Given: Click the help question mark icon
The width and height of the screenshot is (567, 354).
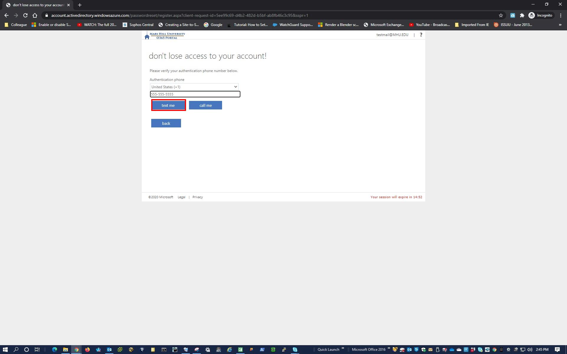Looking at the screenshot, I should pos(421,35).
